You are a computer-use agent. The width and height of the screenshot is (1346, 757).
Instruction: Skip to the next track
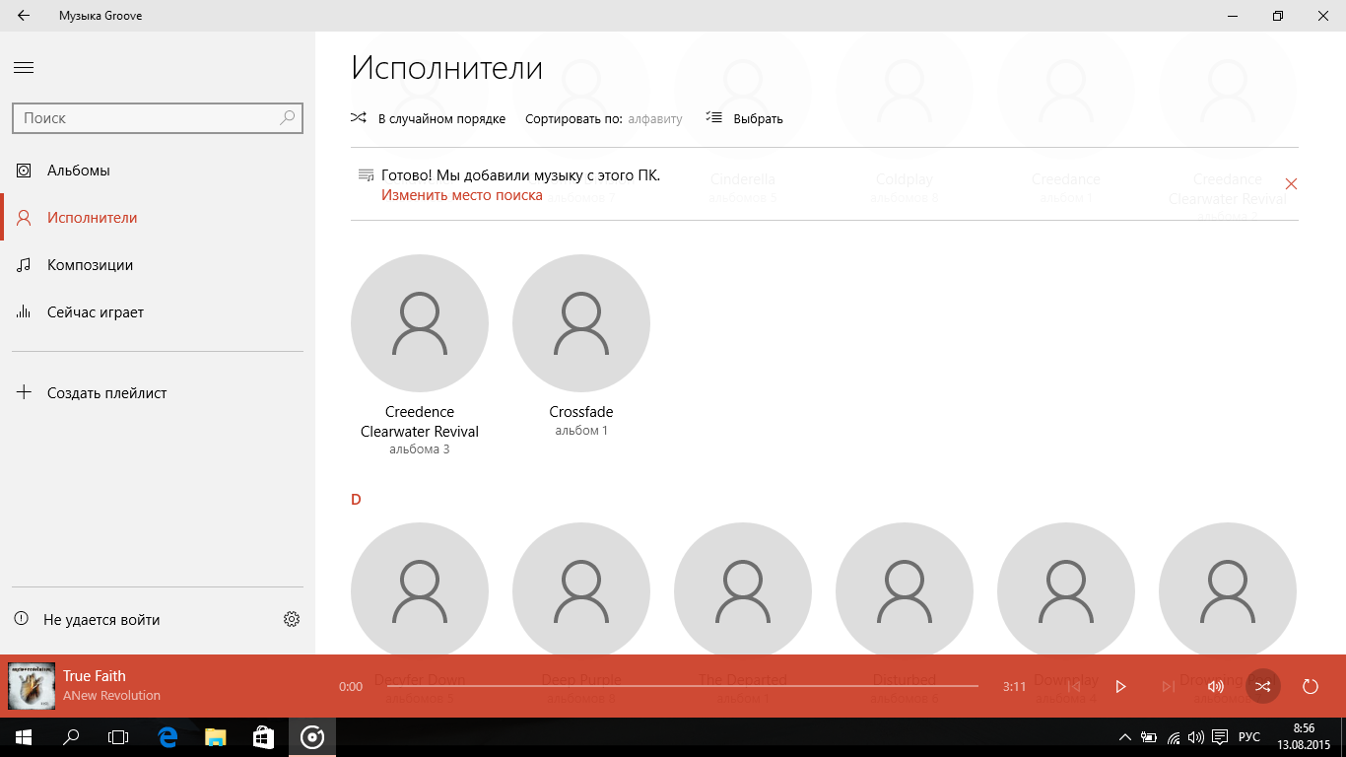[1168, 686]
